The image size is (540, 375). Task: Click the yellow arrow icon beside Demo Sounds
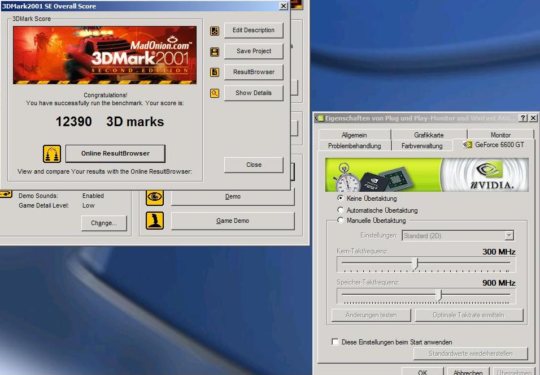(6, 194)
